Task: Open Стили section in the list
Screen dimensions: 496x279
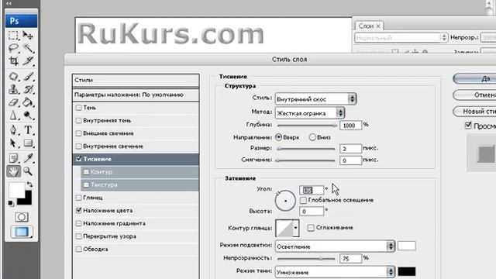Action: [136, 80]
